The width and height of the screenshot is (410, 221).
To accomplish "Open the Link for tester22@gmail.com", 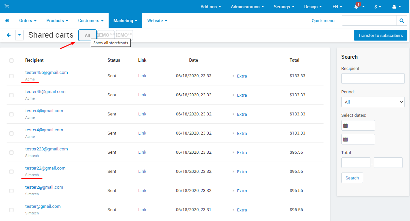I will click(x=142, y=171).
